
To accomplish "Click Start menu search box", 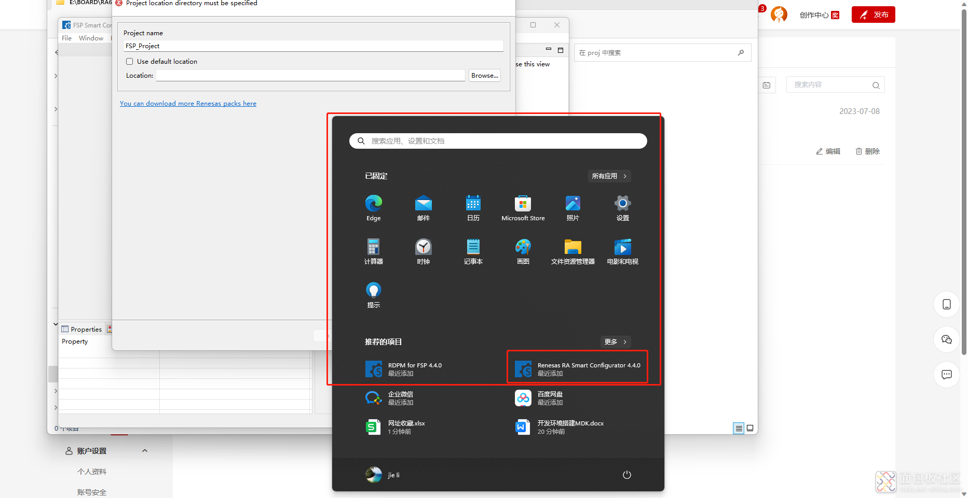I will click(x=498, y=141).
